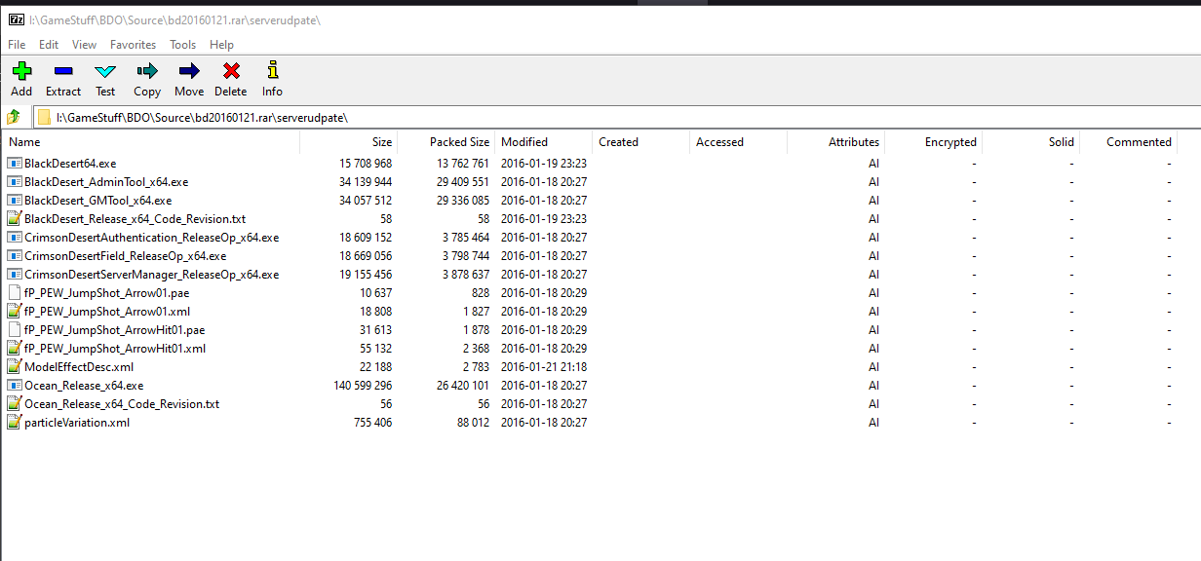
Task: Sort by Packed Size column header
Action: coord(446,142)
